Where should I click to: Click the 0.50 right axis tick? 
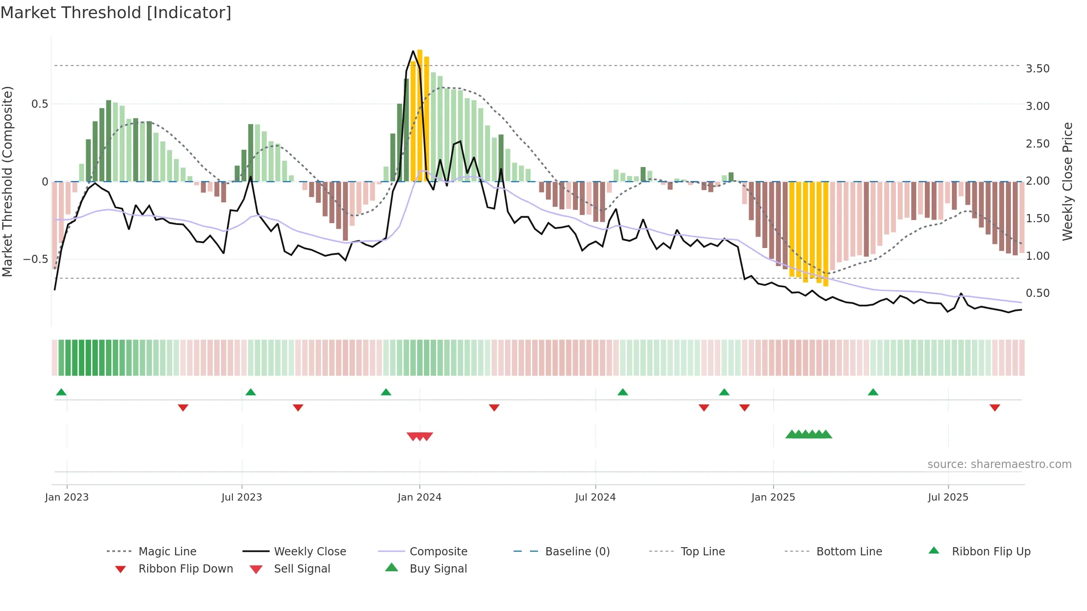[x=1038, y=293]
